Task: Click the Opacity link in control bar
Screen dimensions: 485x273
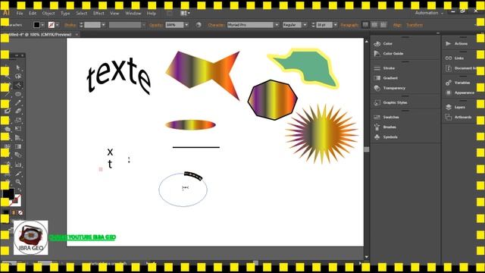Action: pos(156,25)
